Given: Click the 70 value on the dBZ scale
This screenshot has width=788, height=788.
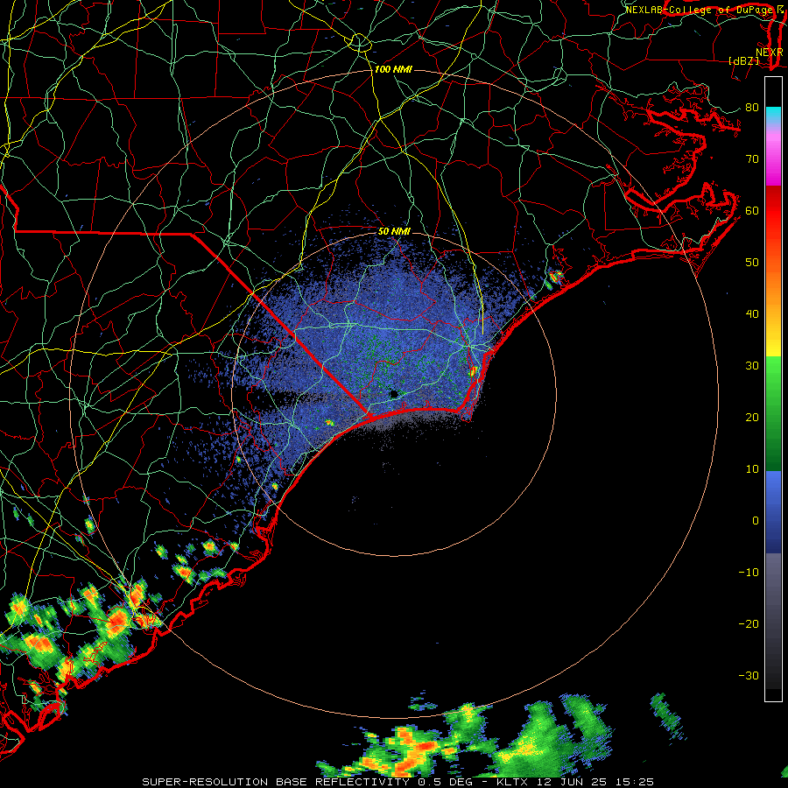Looking at the screenshot, I should 752,159.
